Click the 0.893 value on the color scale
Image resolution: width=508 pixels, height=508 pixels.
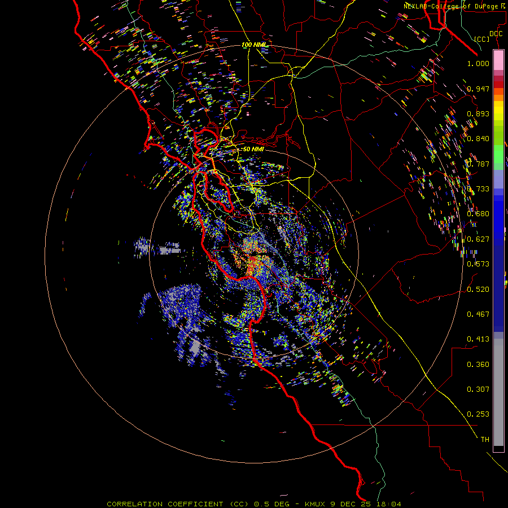478,113
